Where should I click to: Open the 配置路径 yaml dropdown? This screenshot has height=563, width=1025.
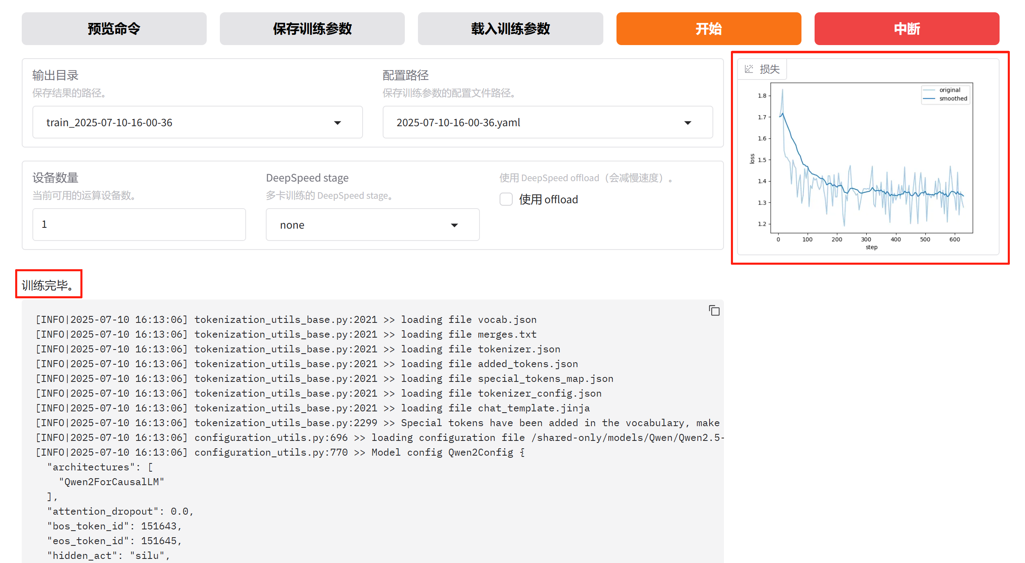pos(687,123)
